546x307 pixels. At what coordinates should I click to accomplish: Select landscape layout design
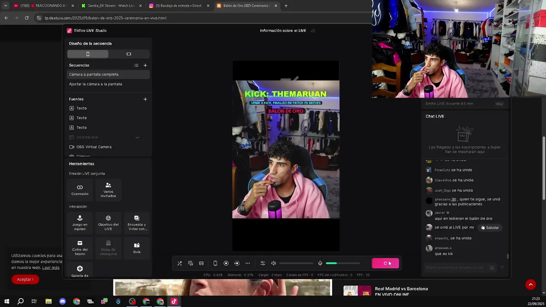(x=129, y=54)
